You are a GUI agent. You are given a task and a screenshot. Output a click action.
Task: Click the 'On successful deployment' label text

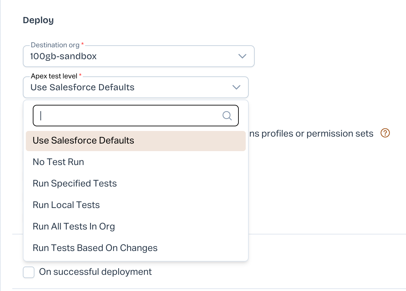(x=95, y=272)
